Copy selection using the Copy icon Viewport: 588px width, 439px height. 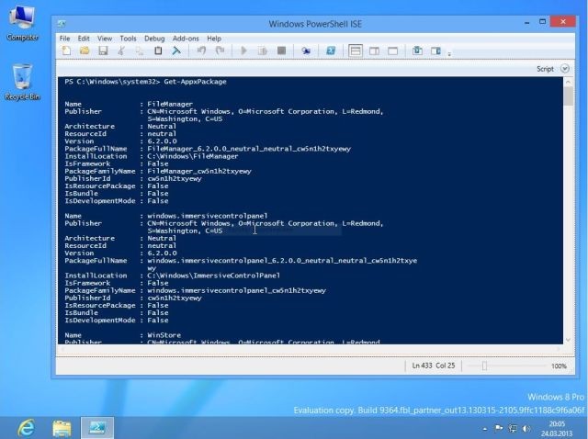pos(140,51)
